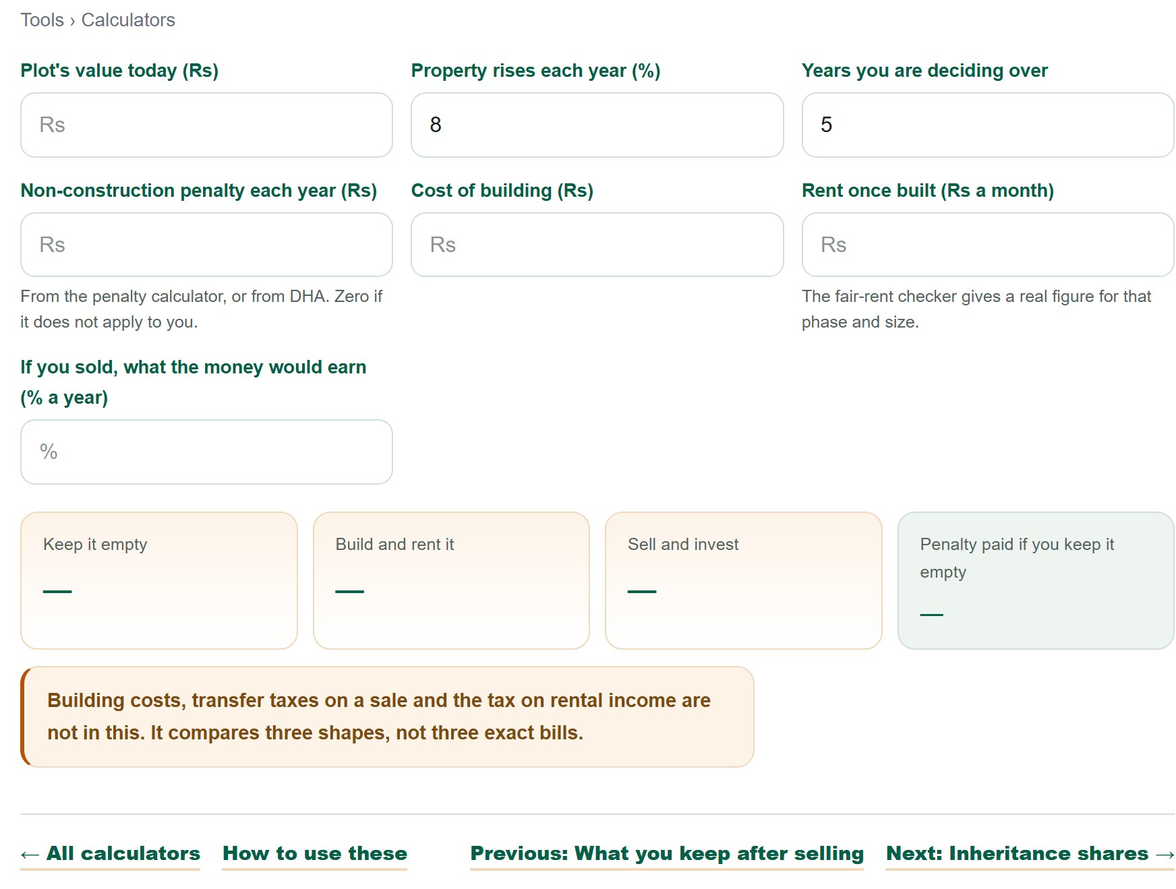The height and width of the screenshot is (889, 1176).
Task: Go to Previous: What you keep after selling
Action: pyautogui.click(x=667, y=853)
